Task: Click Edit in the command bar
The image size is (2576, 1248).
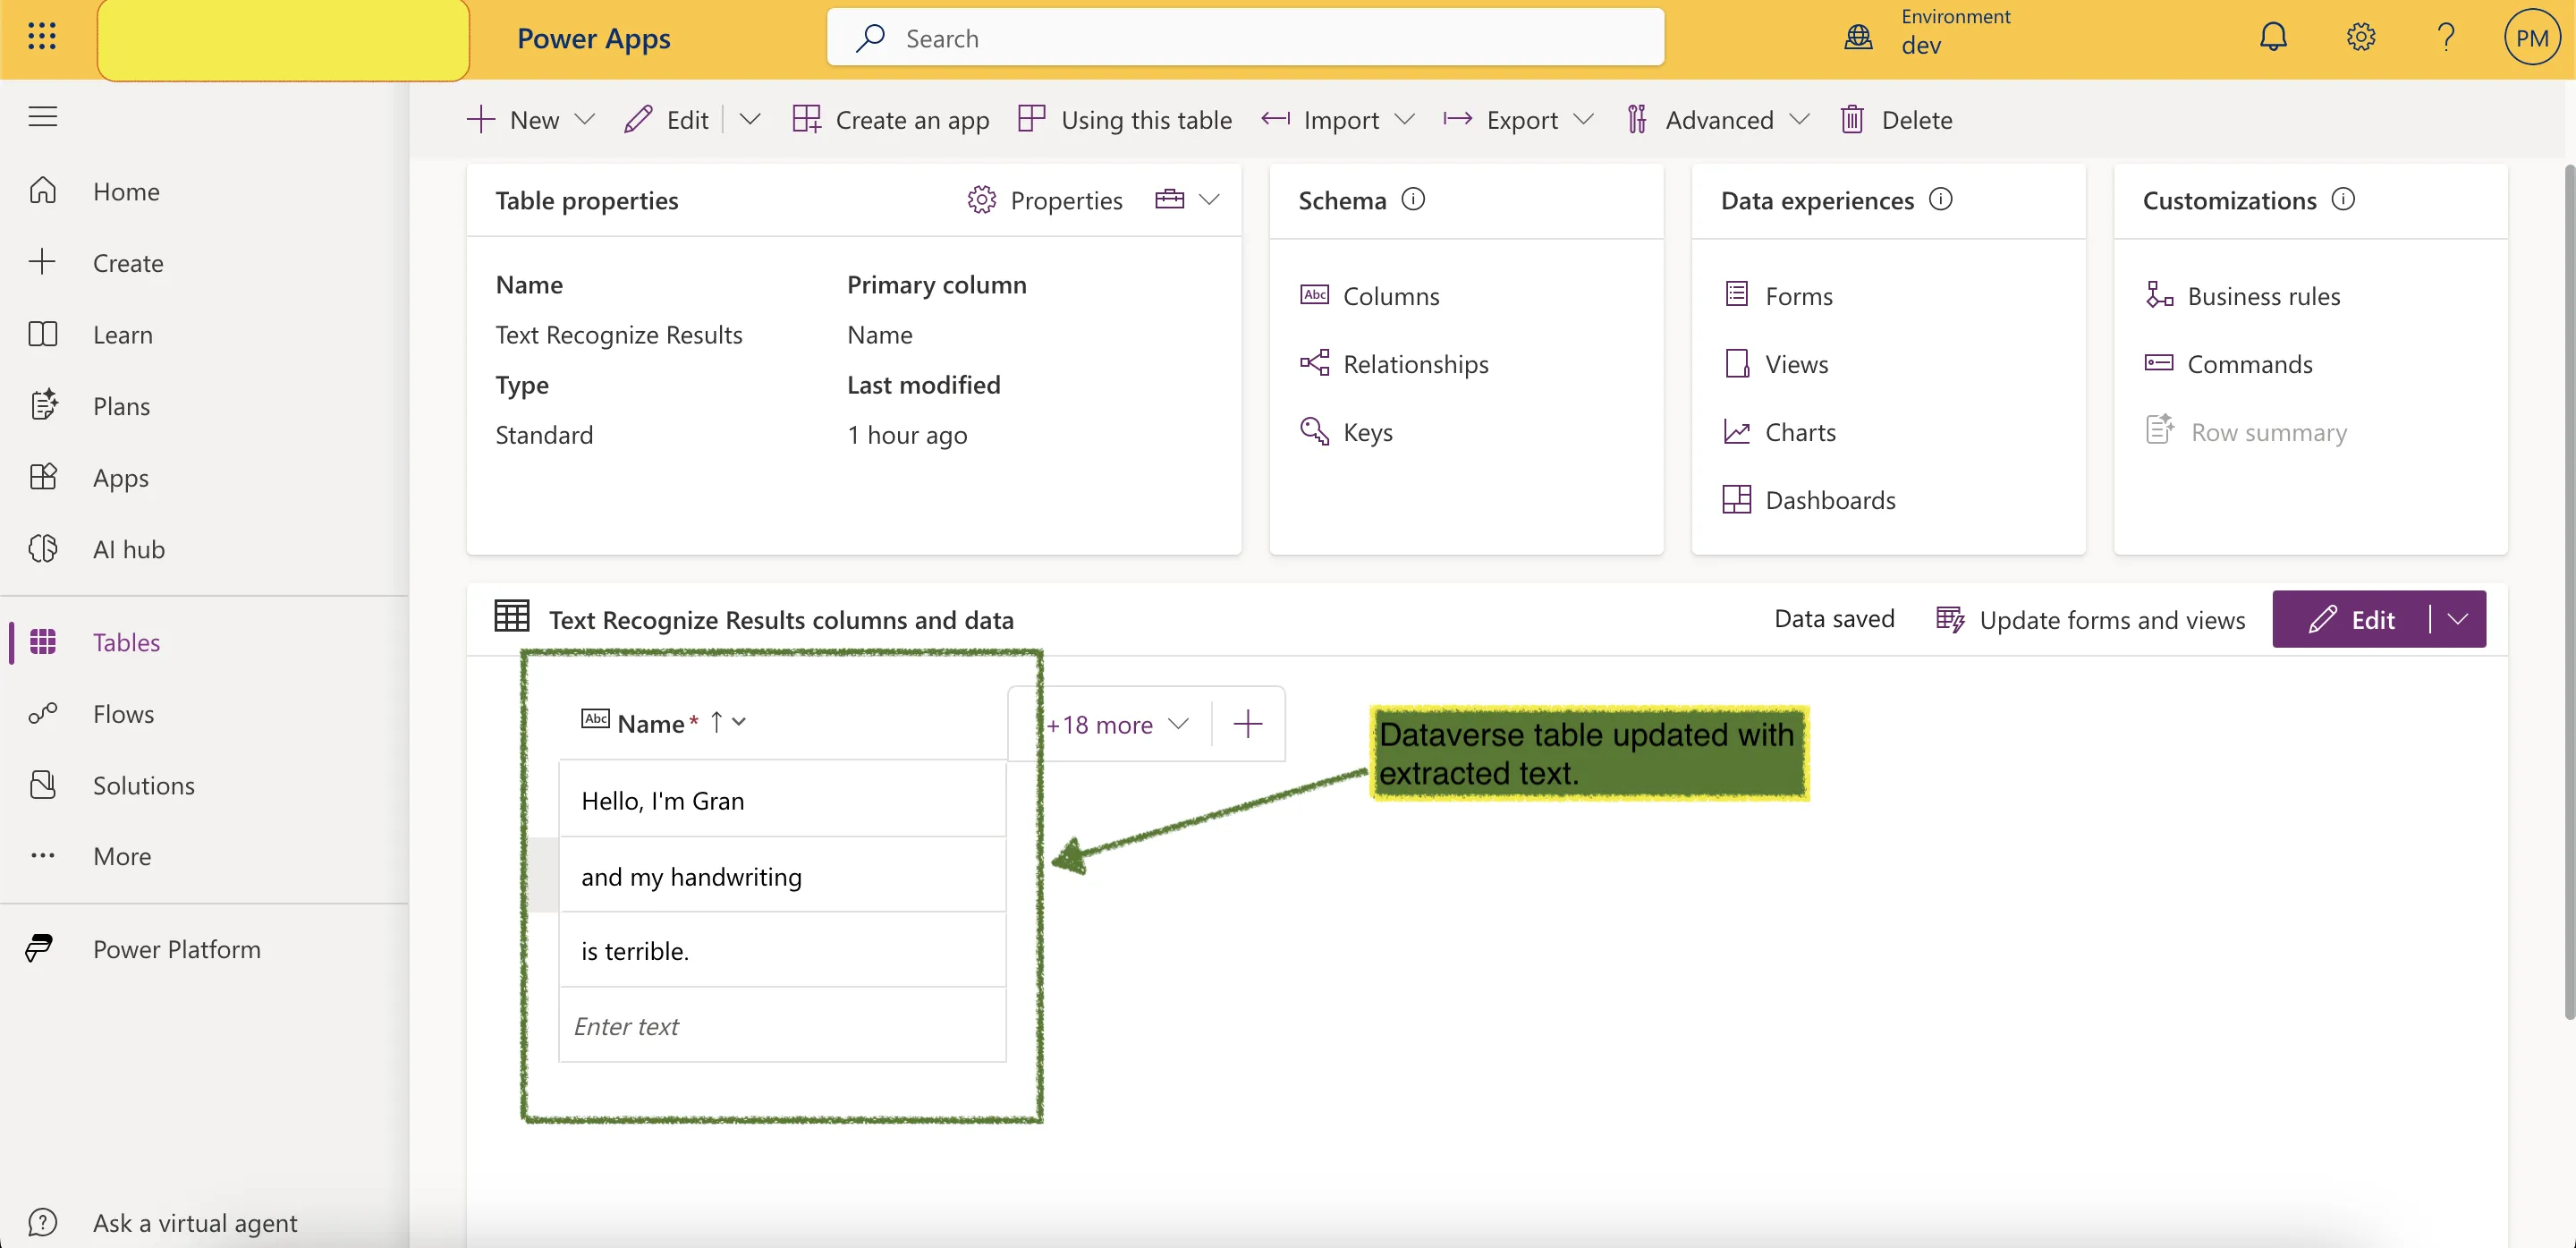Action: pyautogui.click(x=667, y=119)
